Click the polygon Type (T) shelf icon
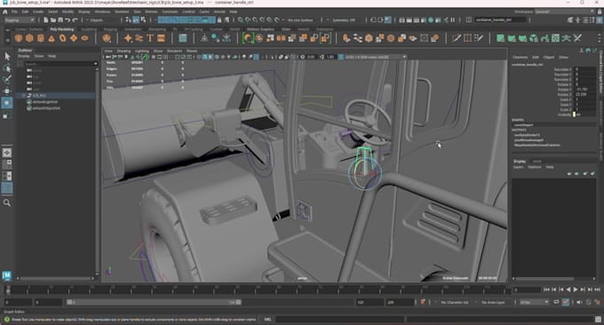This screenshot has height=325, width=604. 150,38
